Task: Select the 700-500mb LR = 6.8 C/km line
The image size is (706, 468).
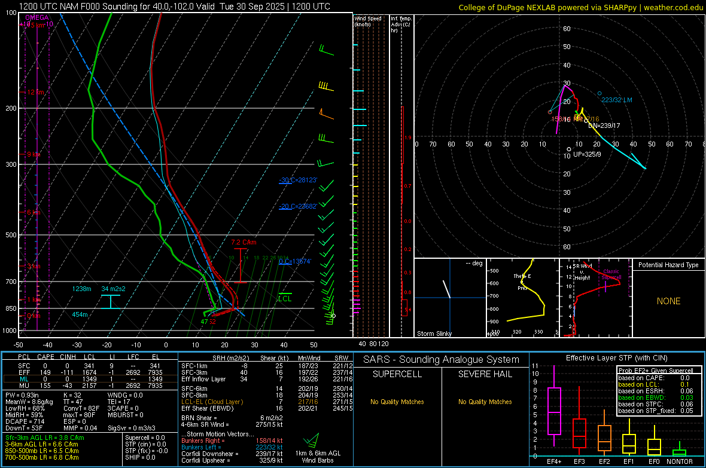Action: click(x=42, y=457)
